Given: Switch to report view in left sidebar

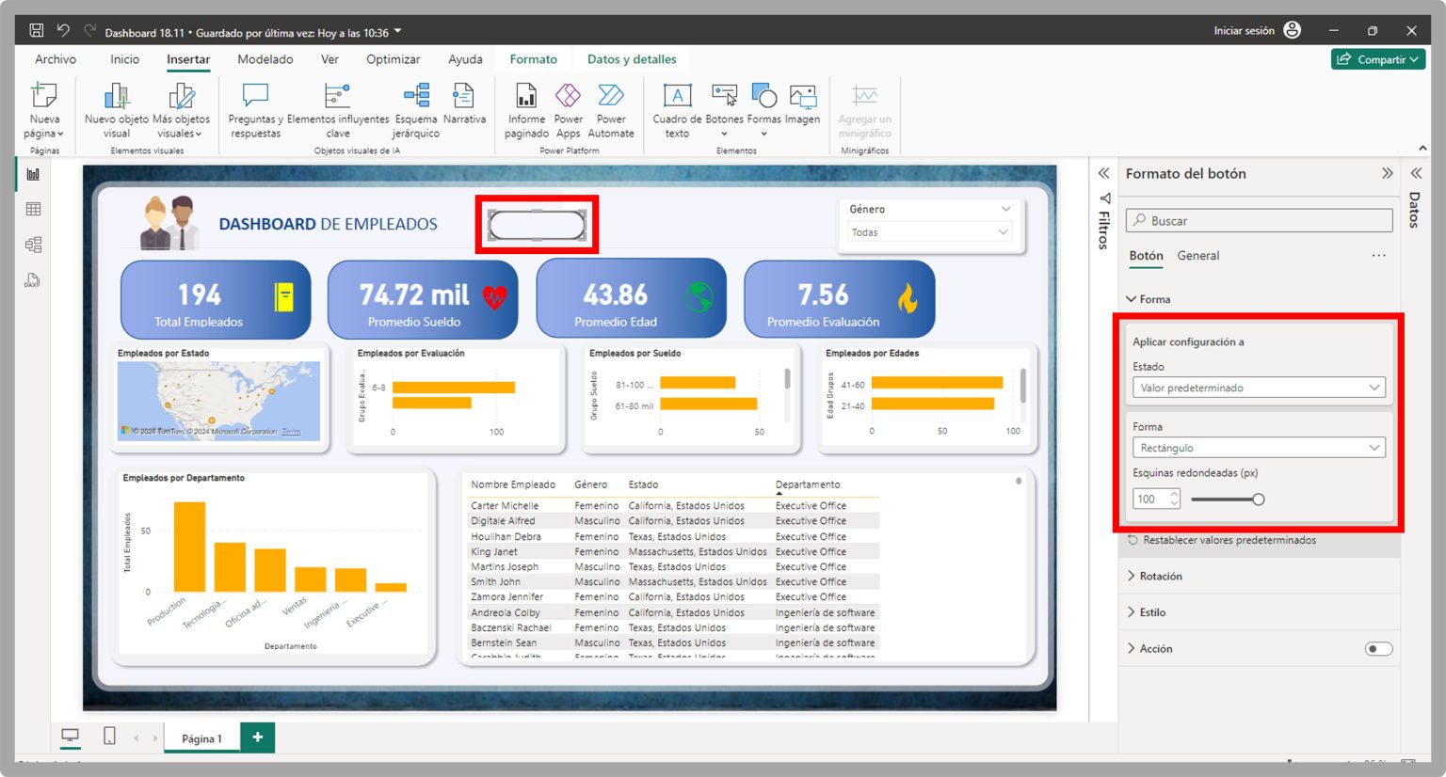Looking at the screenshot, I should 33,174.
